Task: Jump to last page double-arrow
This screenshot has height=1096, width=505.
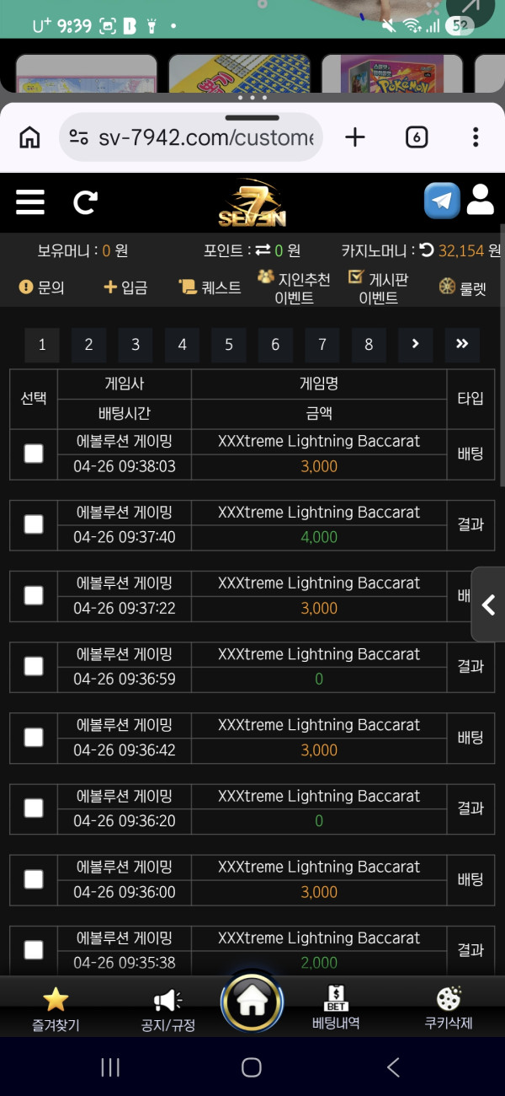Action: (x=462, y=345)
